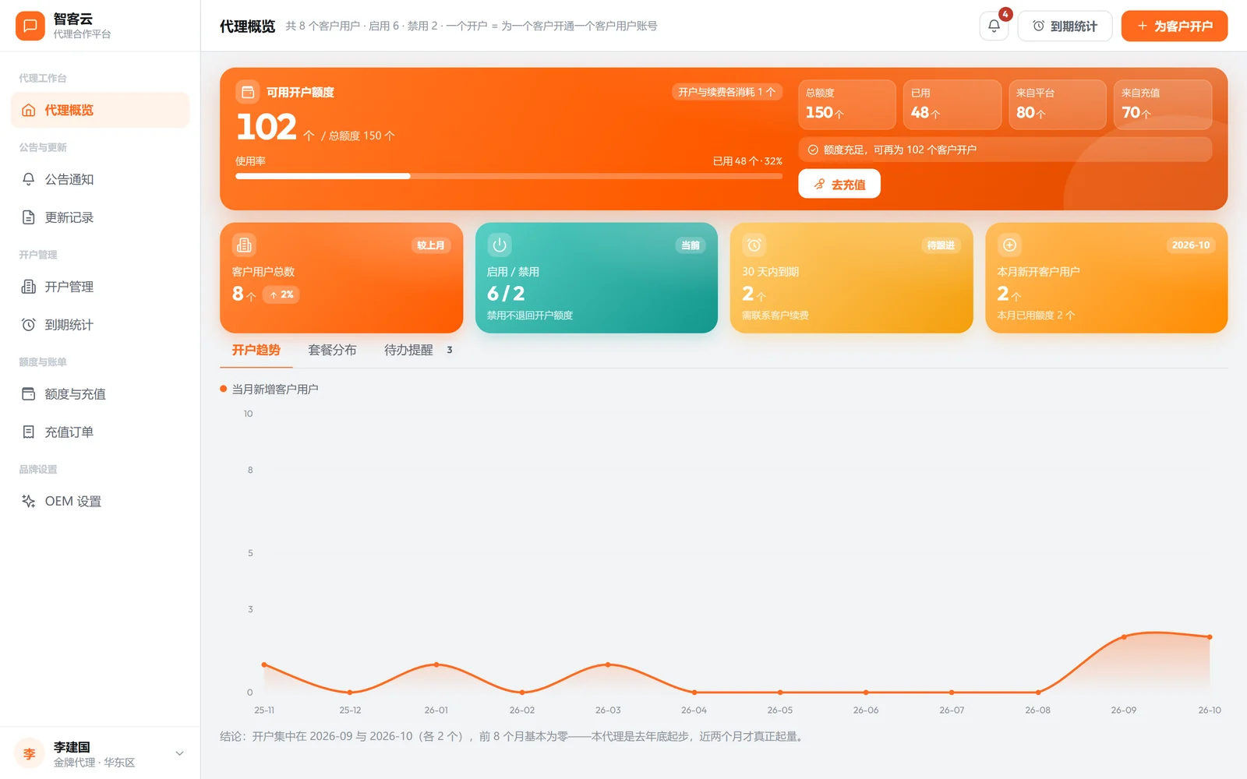1247x779 pixels.
Task: Click the 26-09 data point on chart
Action: (1124, 637)
